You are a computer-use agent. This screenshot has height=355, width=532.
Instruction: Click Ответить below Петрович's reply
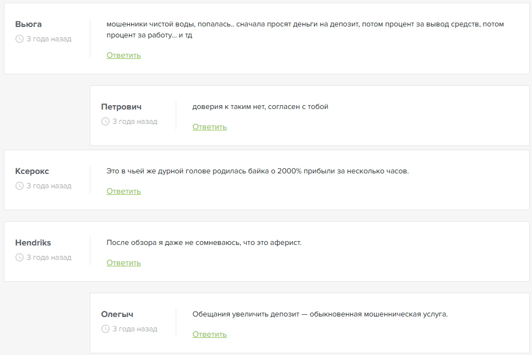(209, 127)
